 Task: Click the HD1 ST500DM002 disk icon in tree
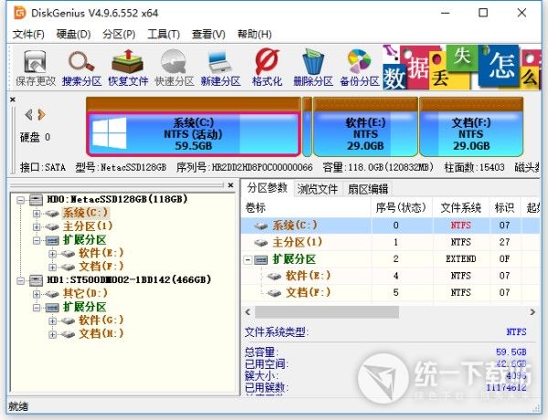[x=36, y=280]
